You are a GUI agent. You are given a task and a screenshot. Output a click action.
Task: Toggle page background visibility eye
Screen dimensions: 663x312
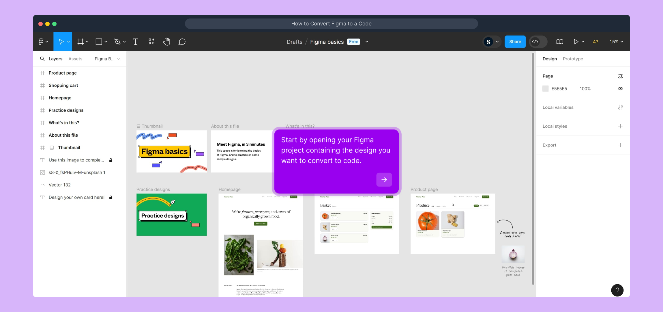tap(620, 89)
